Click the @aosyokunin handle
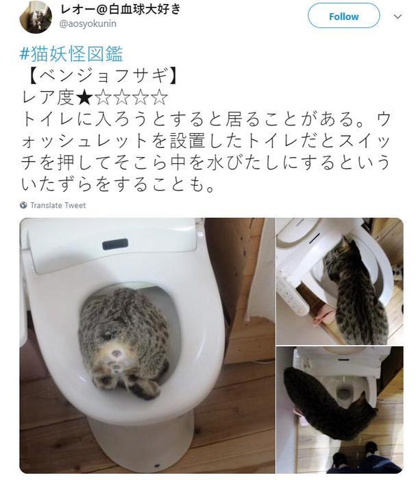 (88, 24)
